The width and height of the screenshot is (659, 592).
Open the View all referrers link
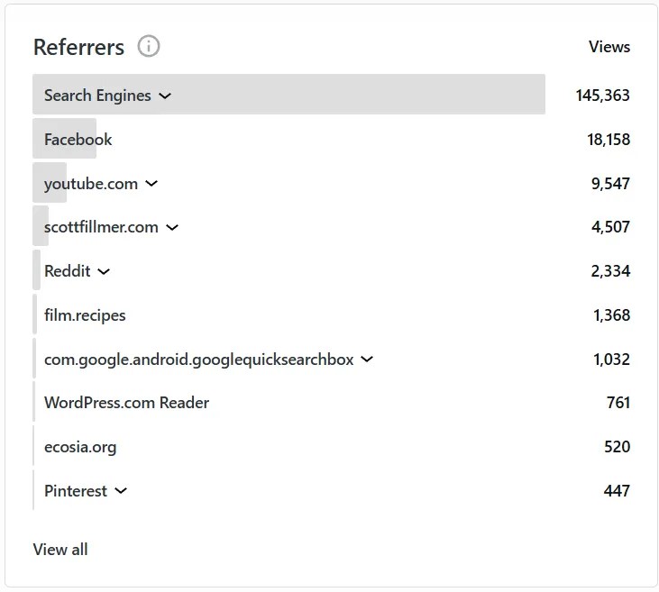[x=60, y=549]
